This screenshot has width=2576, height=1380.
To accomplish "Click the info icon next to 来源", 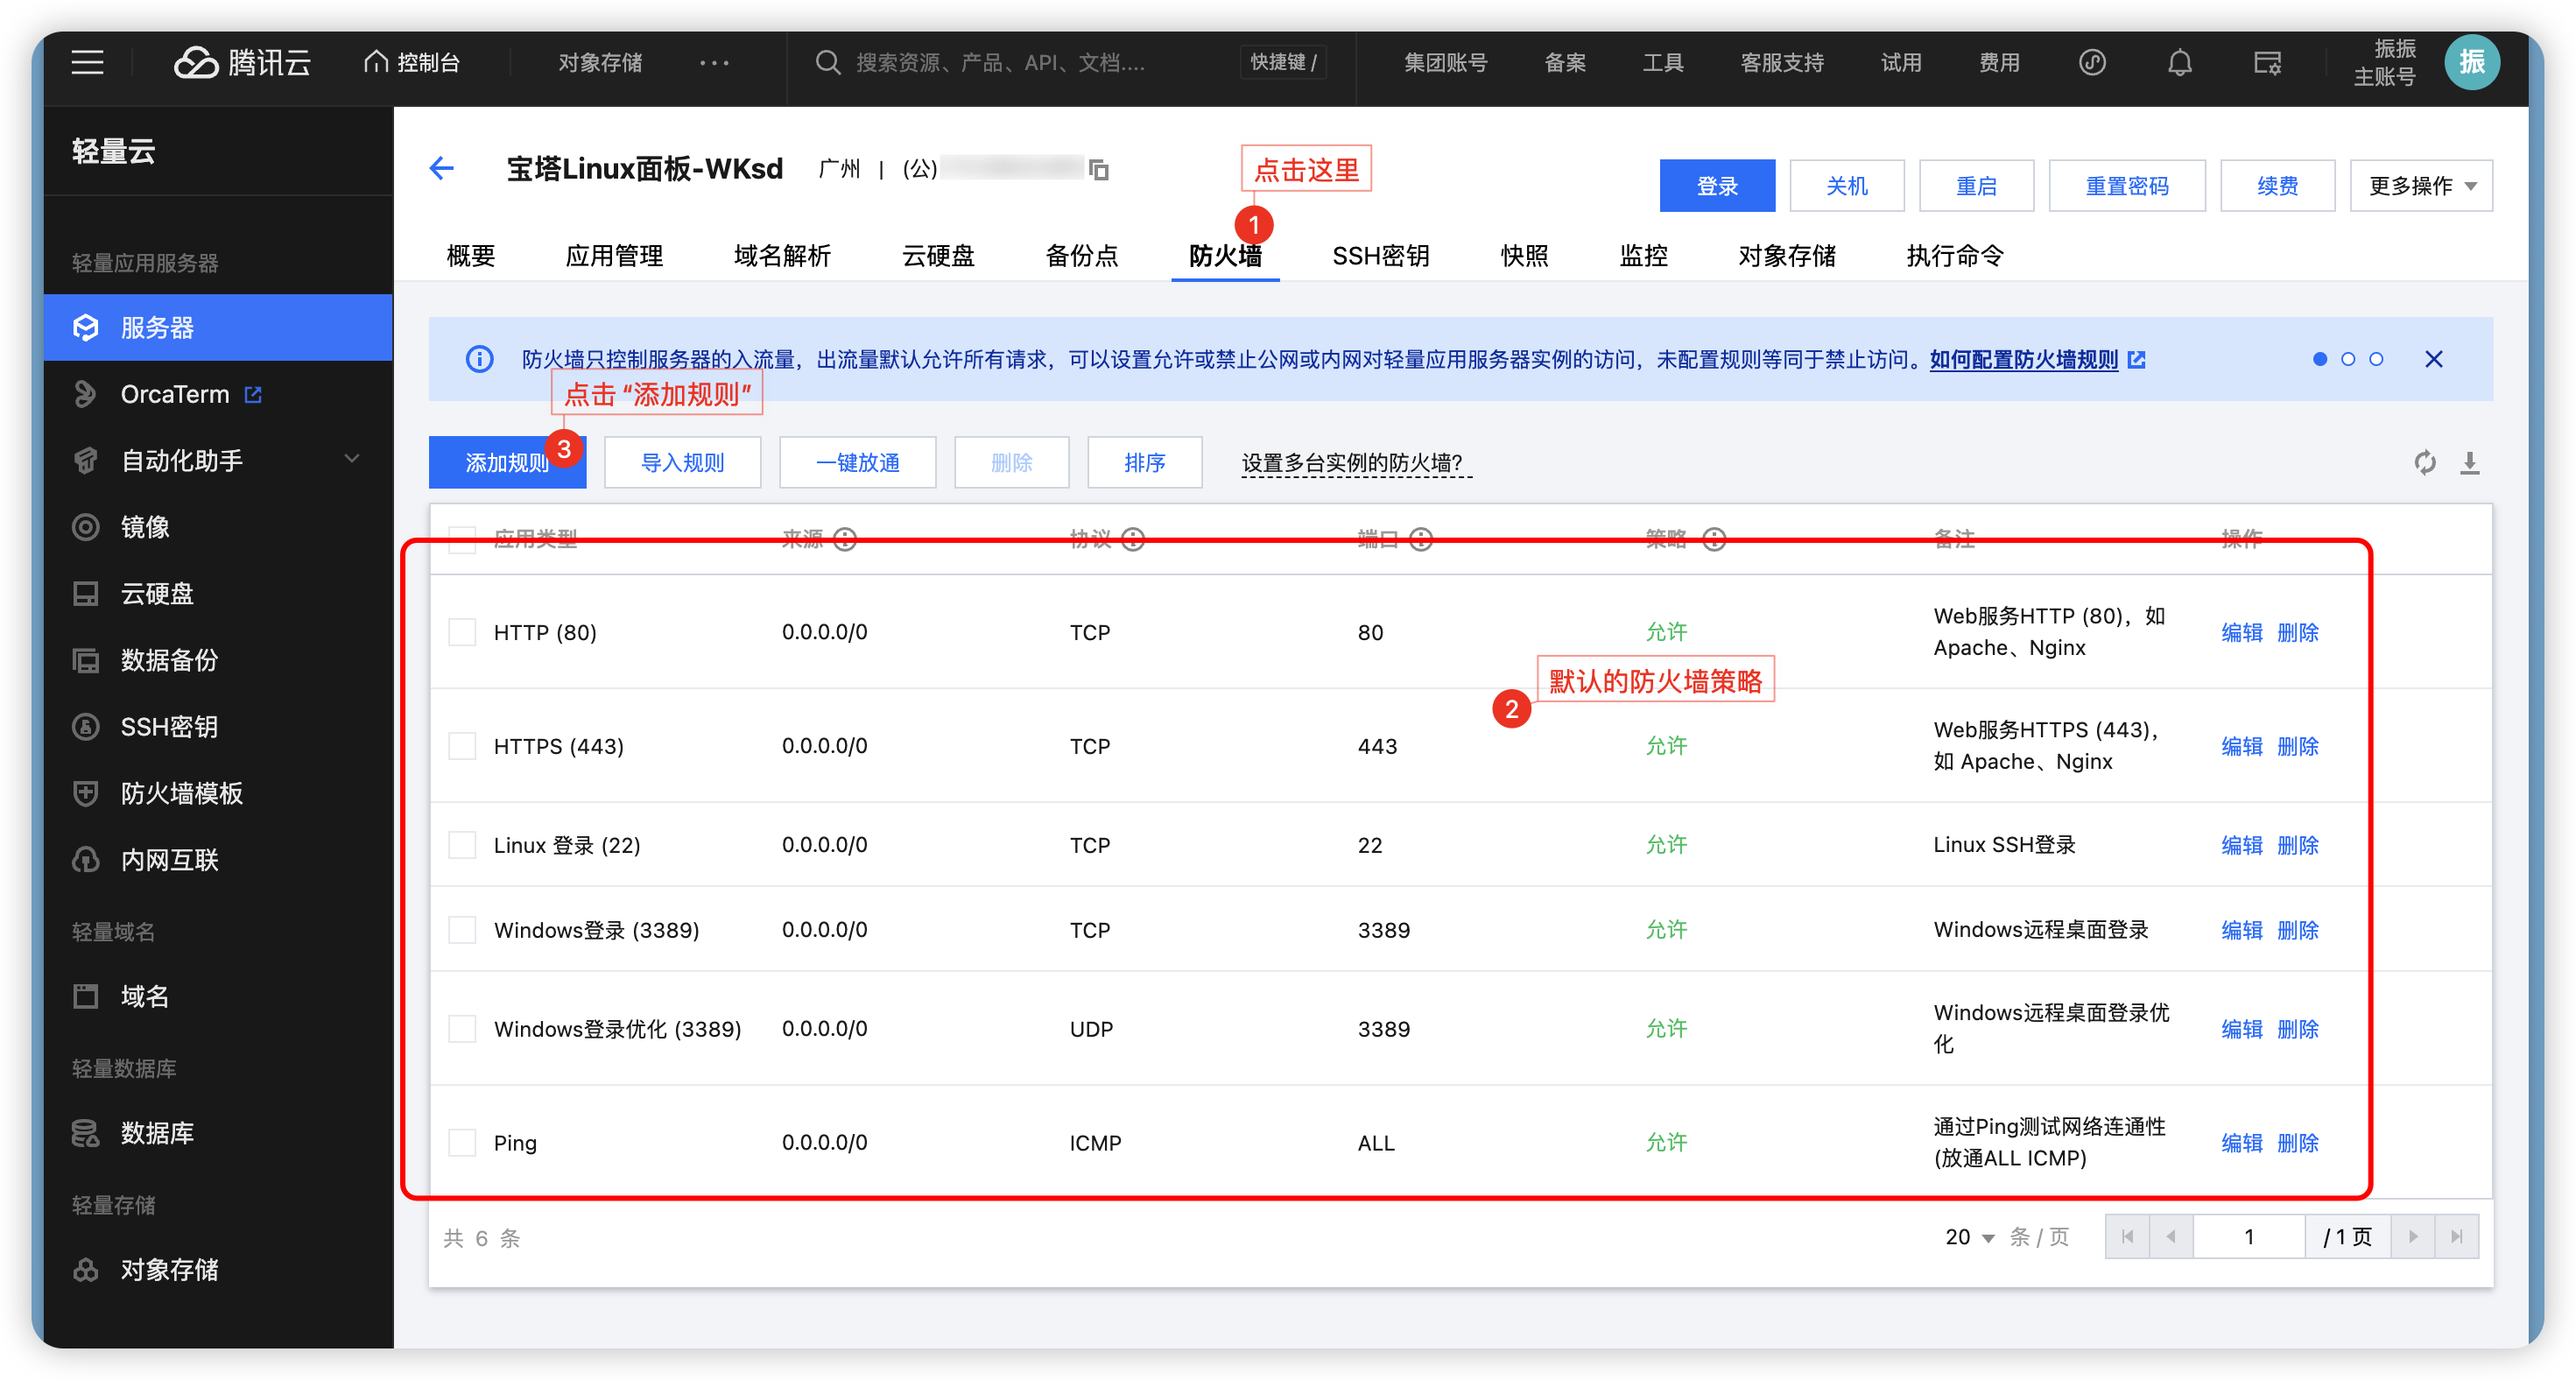I will (845, 540).
